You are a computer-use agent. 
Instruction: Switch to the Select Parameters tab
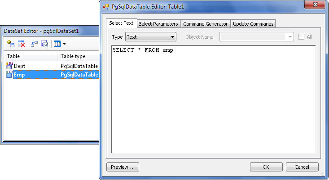pyautogui.click(x=158, y=23)
